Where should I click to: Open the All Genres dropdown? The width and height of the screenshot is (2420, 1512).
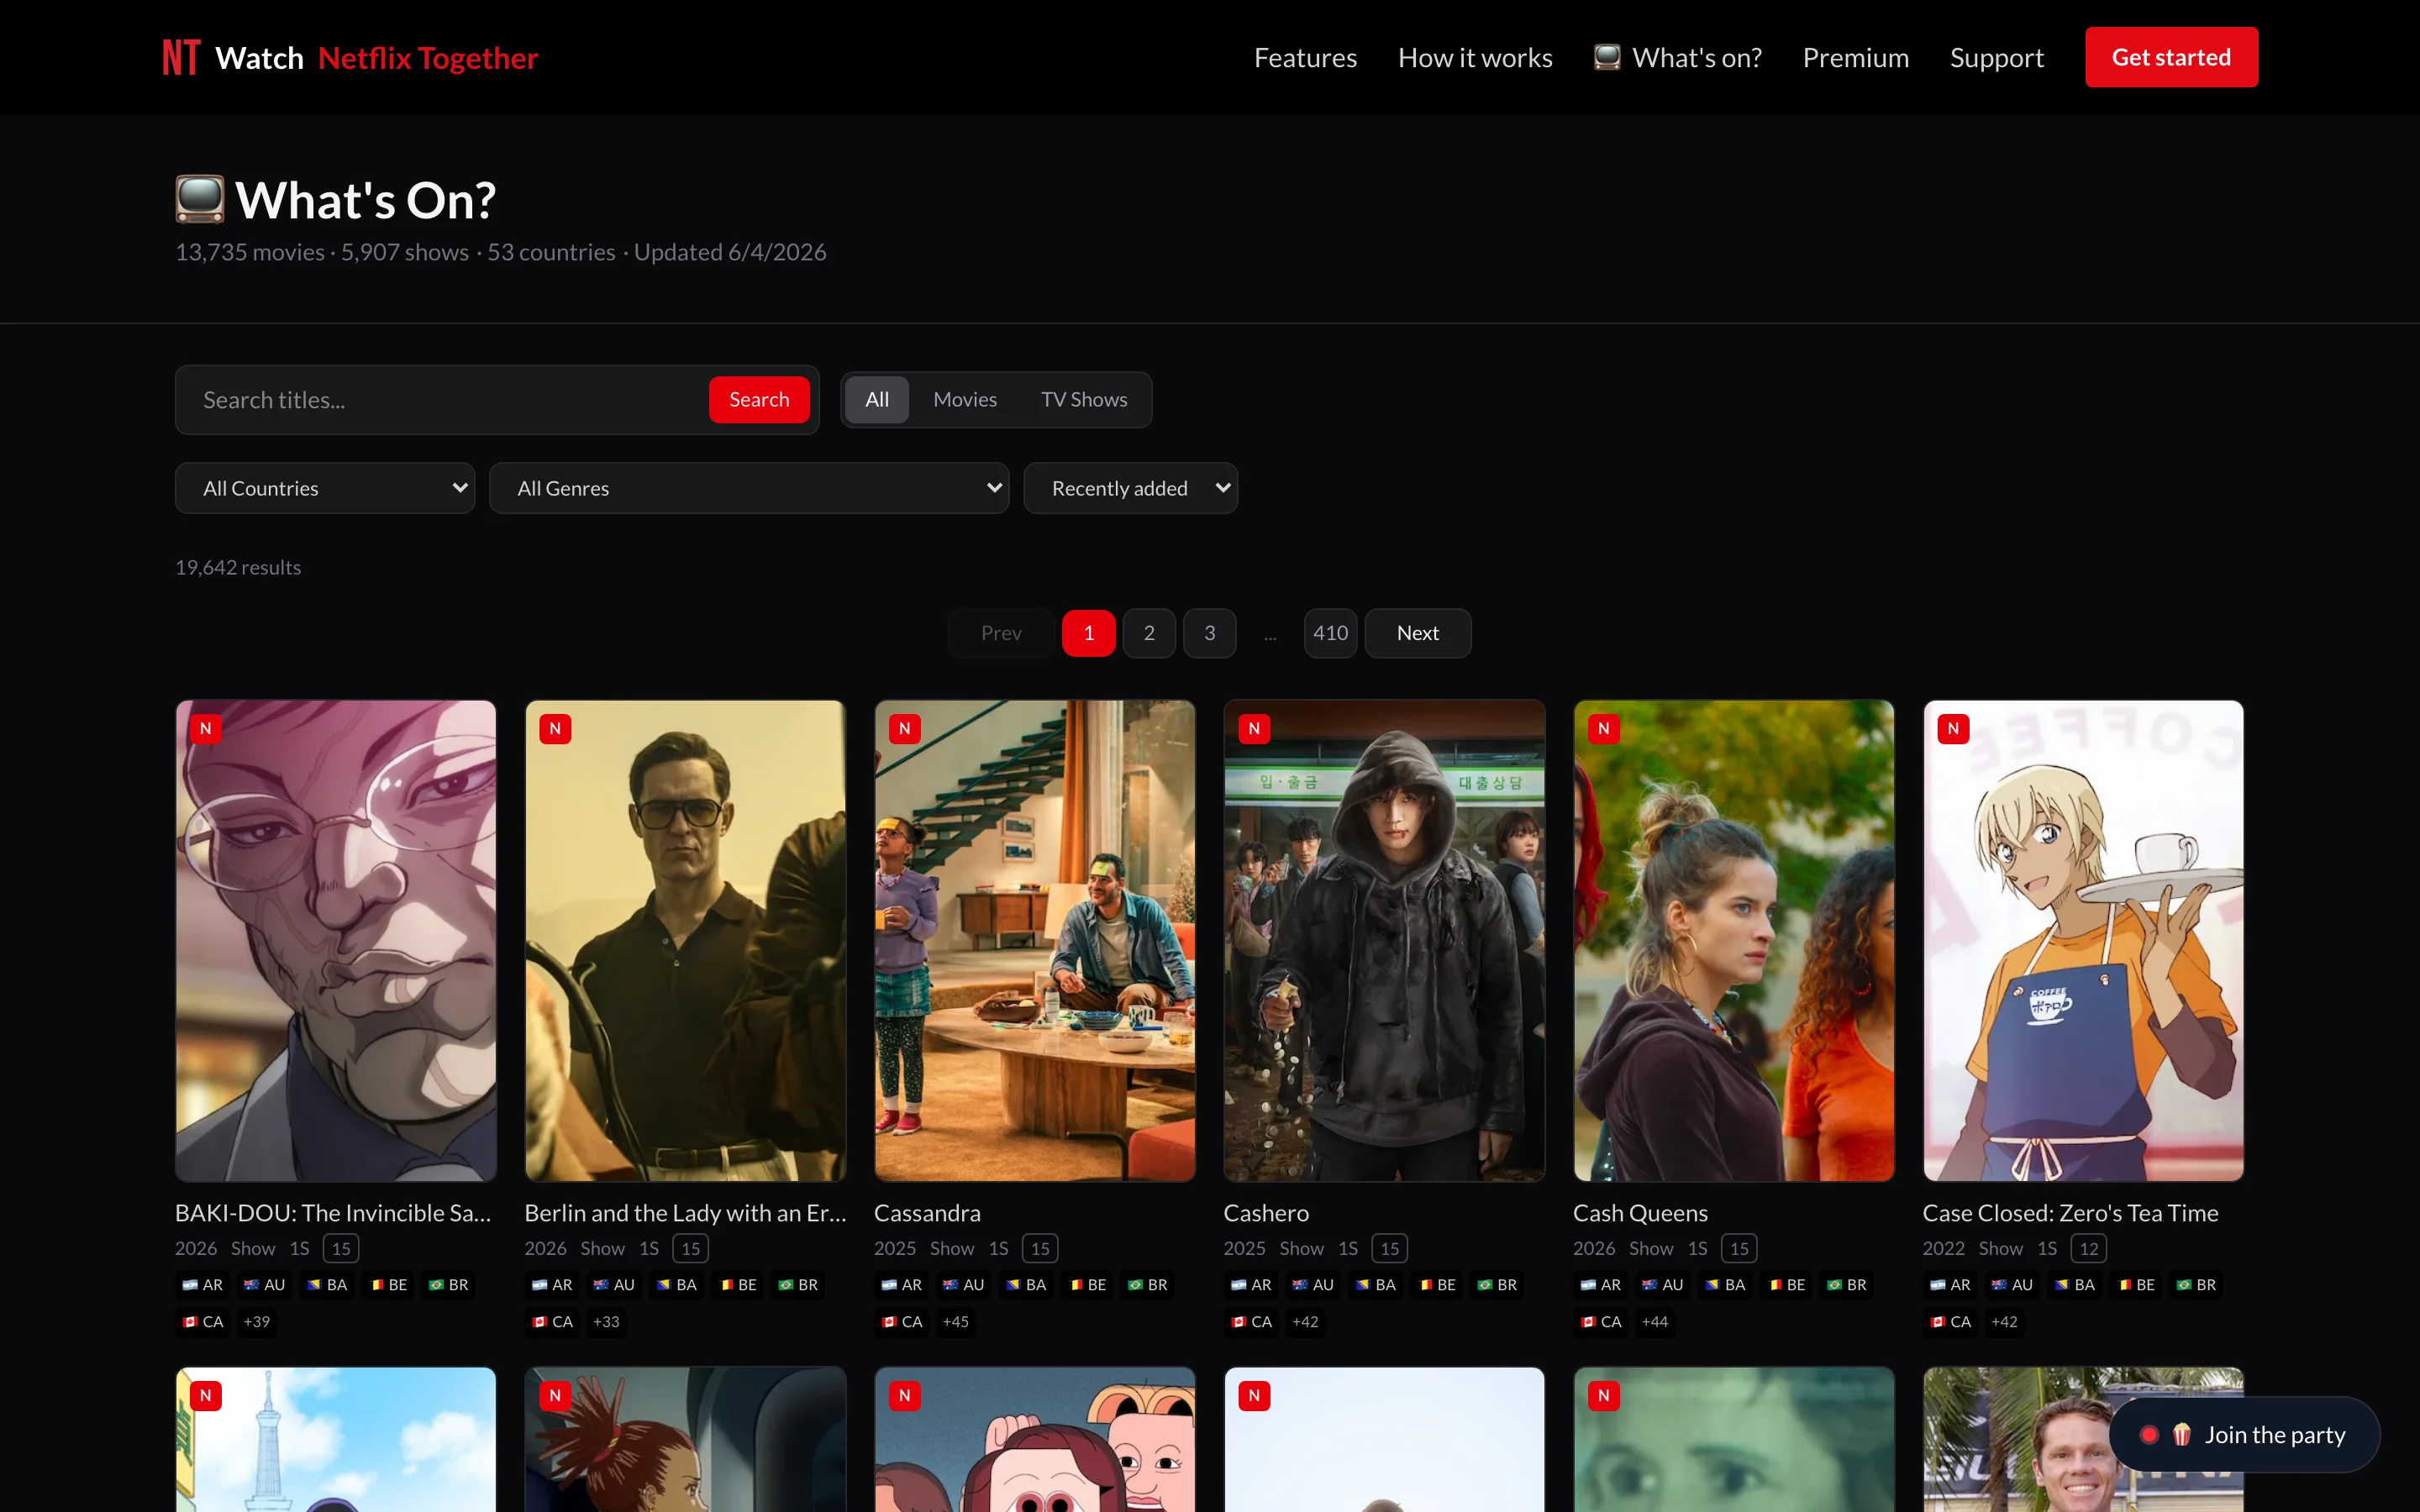(749, 488)
